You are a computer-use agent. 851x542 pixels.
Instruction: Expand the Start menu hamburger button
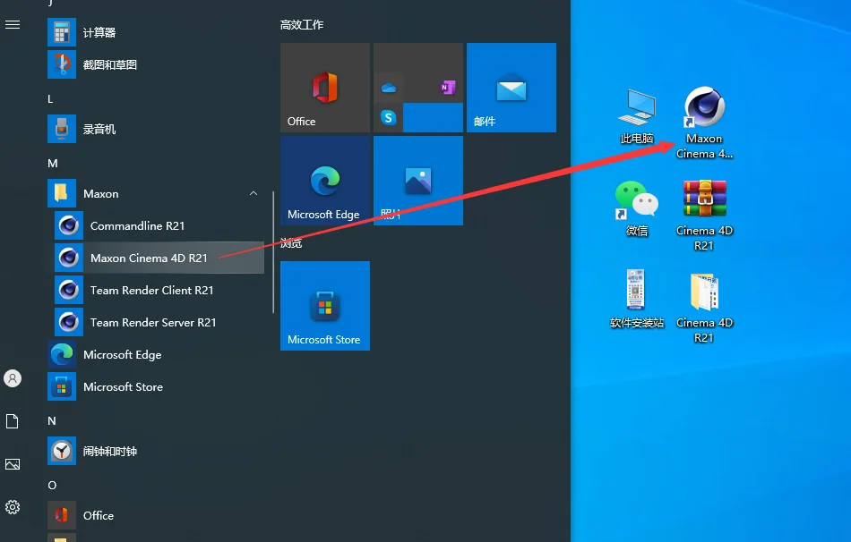click(13, 25)
